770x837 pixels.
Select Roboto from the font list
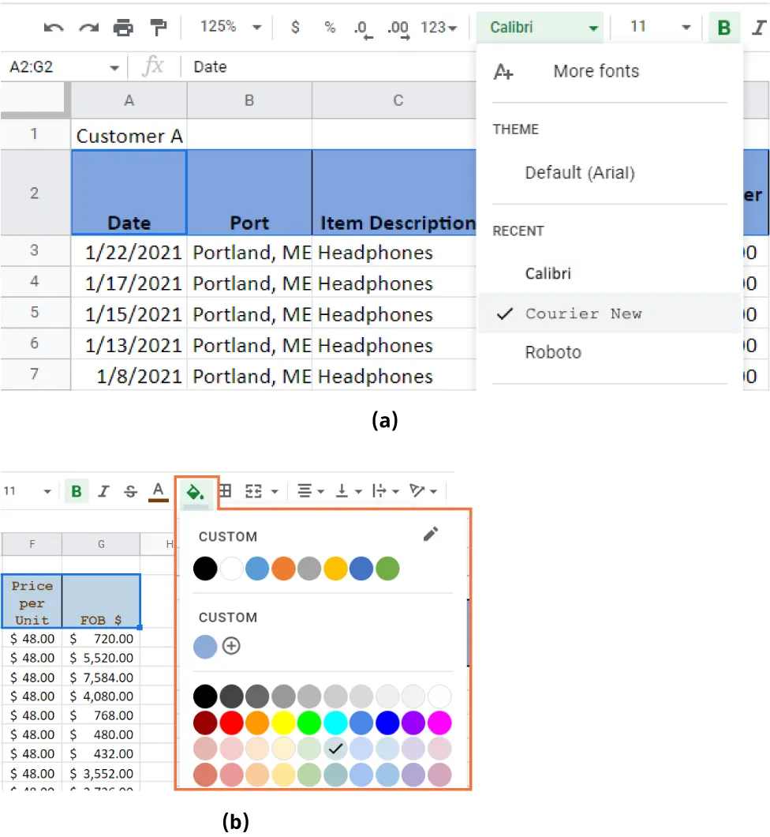click(552, 352)
